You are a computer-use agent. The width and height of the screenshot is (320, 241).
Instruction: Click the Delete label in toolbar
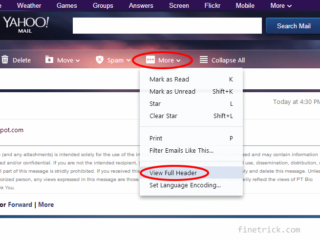tap(21, 60)
